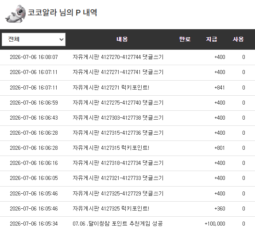Image resolution: width=255 pixels, height=230 pixels.
Task: Click entry 자유게시판 4127275-4127740 댓글쓰기
Action: tap(118, 102)
